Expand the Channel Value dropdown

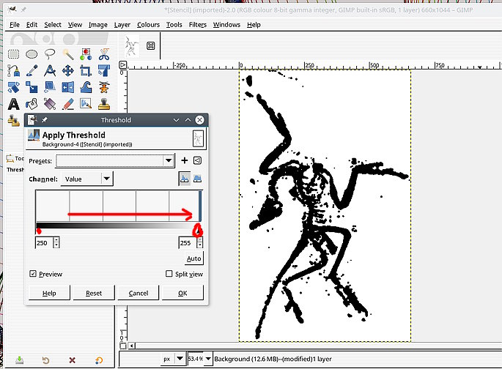[107, 178]
